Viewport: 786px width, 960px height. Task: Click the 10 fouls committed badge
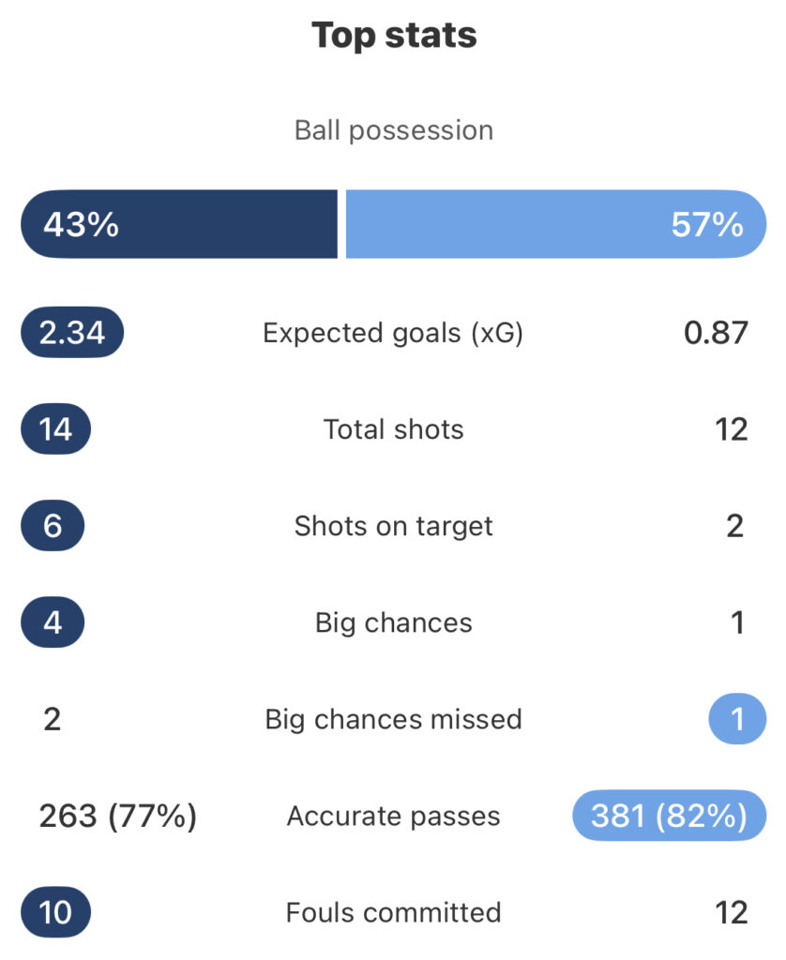(x=55, y=912)
